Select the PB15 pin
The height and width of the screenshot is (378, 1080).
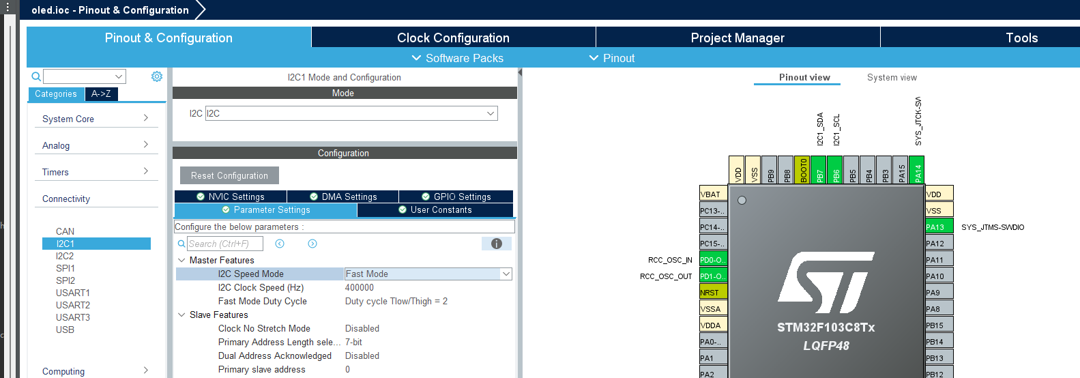point(939,325)
